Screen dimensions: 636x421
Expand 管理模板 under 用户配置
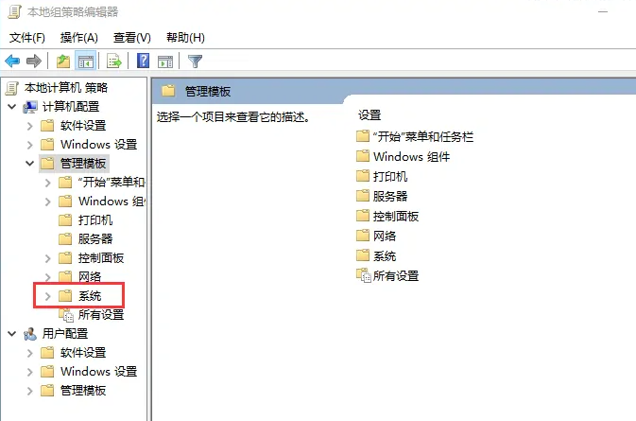point(29,391)
